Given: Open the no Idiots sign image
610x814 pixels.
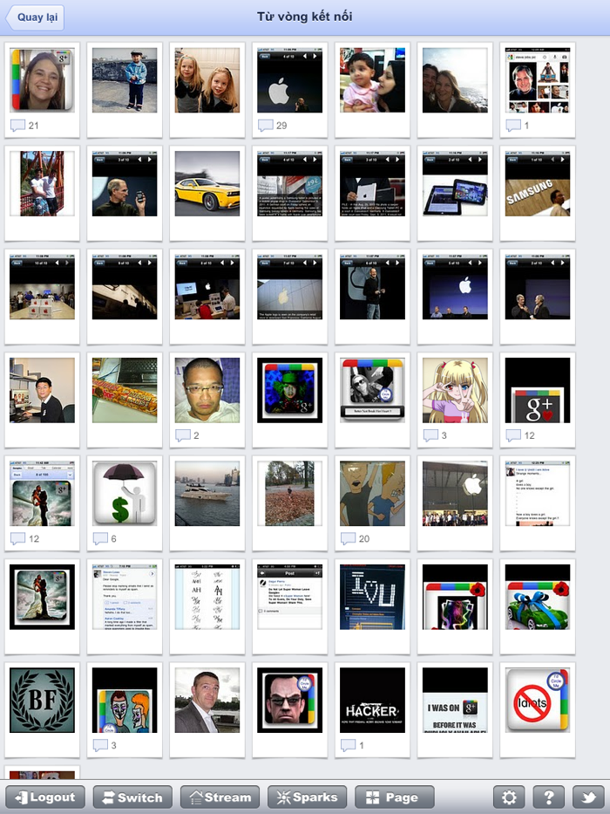Looking at the screenshot, I should (x=538, y=700).
